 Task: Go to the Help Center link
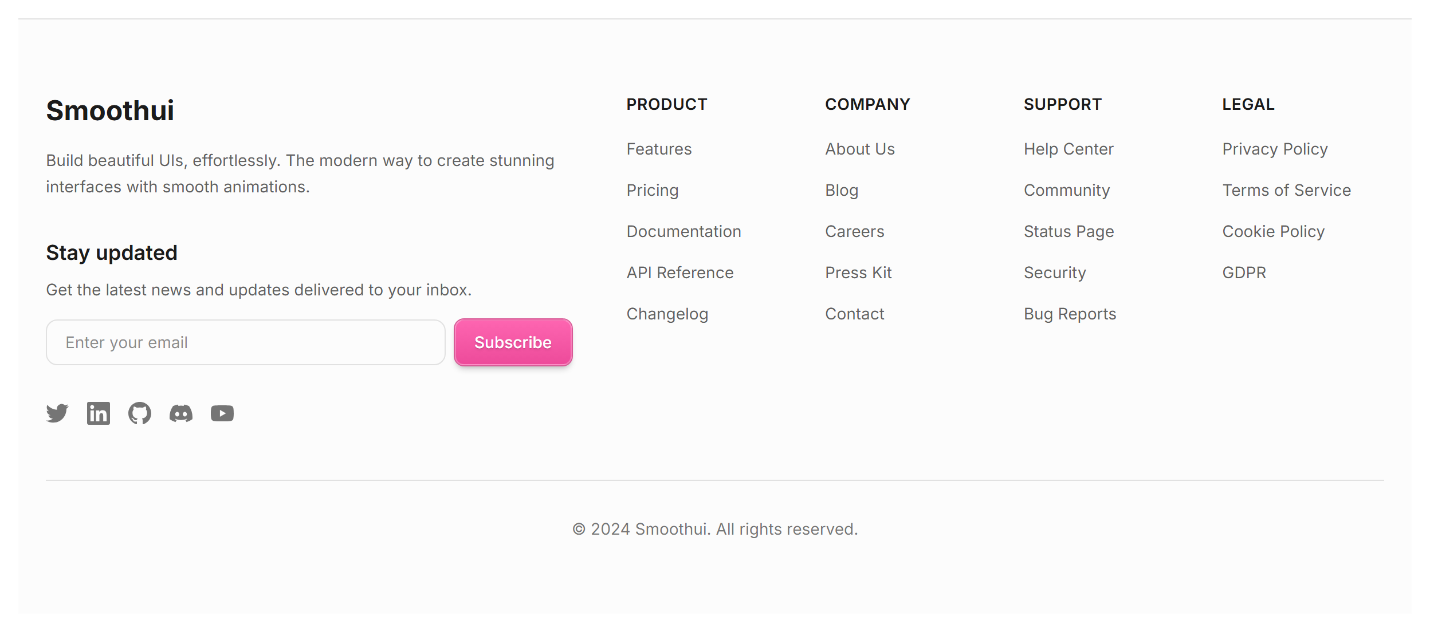pos(1069,149)
